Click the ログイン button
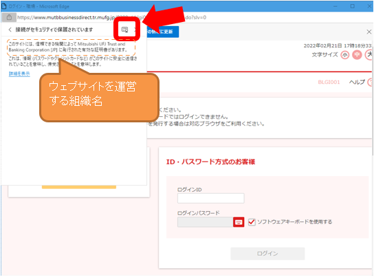 point(267,254)
